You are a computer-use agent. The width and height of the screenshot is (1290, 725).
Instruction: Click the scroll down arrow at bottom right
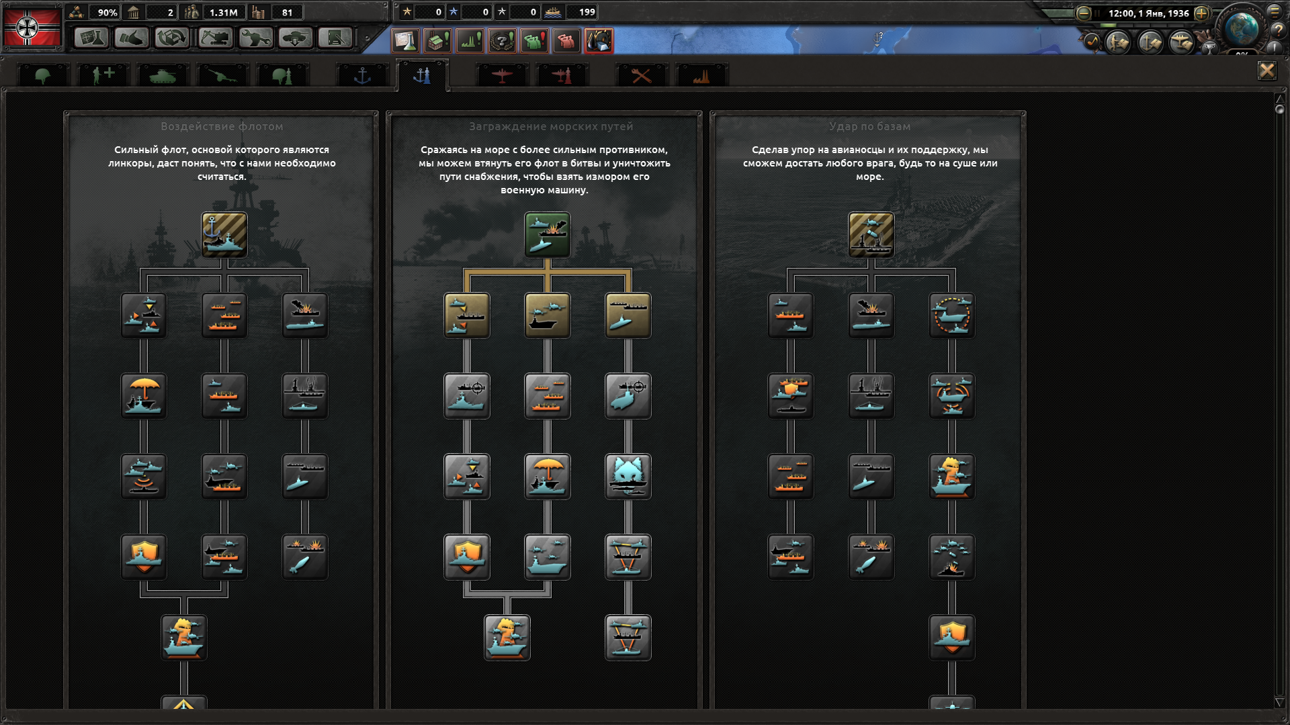point(1279,702)
